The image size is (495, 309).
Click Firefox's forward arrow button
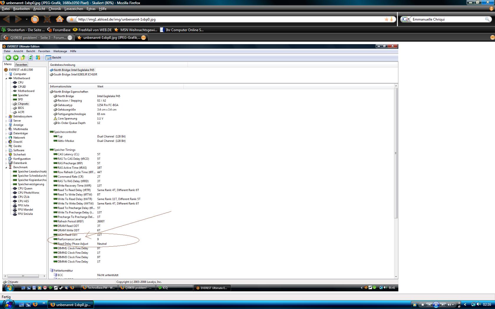coord(18,19)
